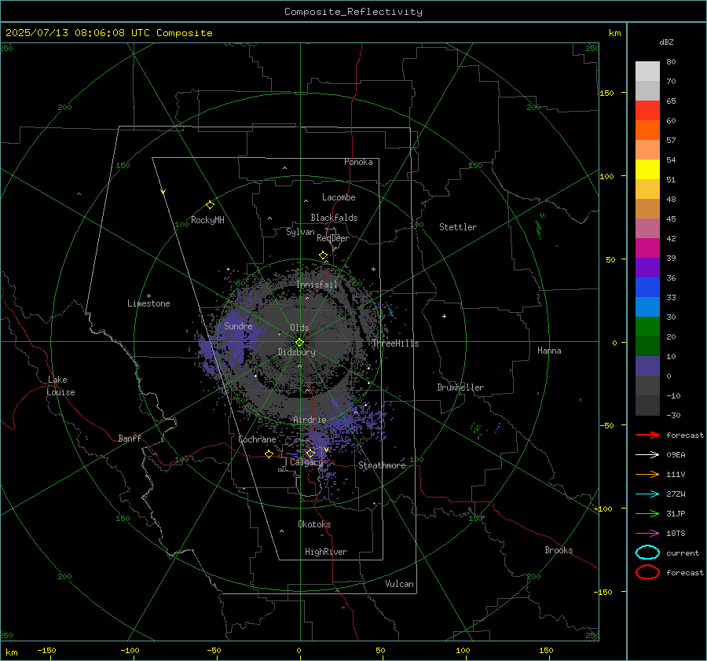Click the orange 111V arrow in the legend
The width and height of the screenshot is (707, 661).
(647, 474)
